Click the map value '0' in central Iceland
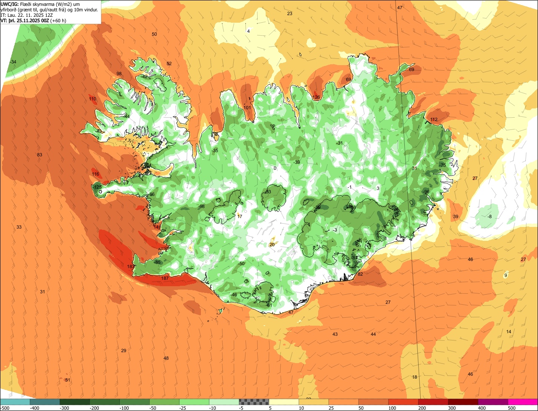Viewport: 538px width, 411px height. tap(275, 169)
